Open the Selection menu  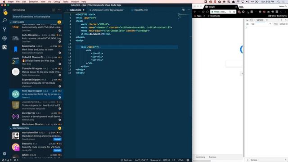pyautogui.click(x=33, y=2)
